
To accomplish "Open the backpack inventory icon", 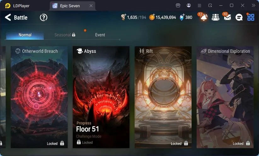I will click(x=216, y=17).
